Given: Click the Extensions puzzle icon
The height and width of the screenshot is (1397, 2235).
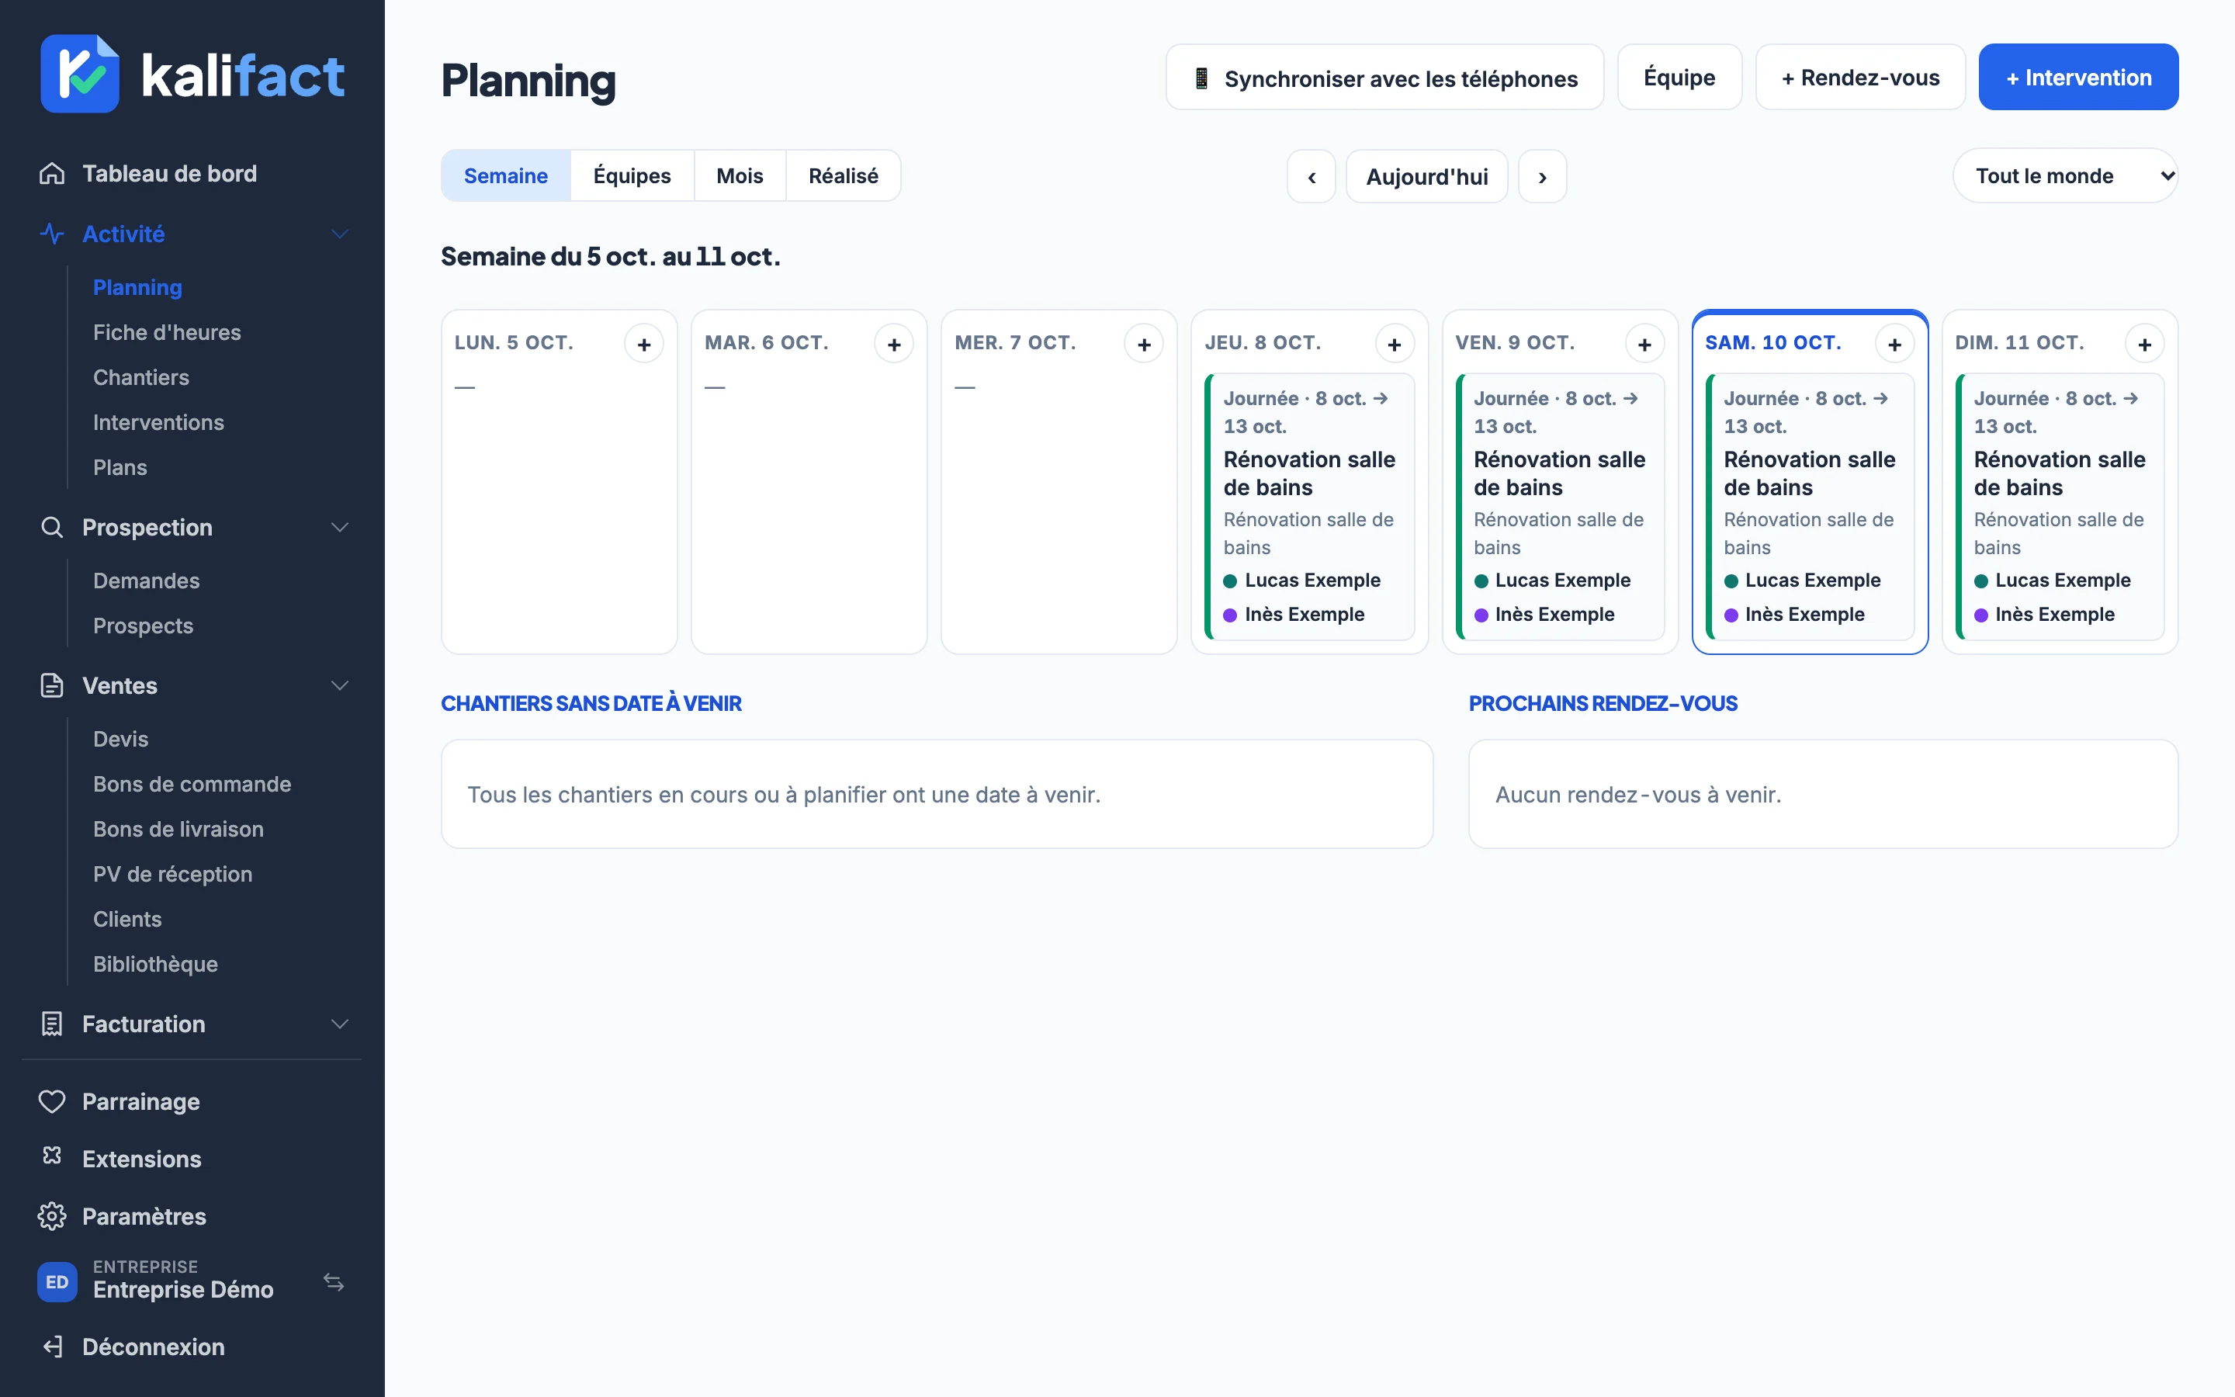Looking at the screenshot, I should [52, 1156].
